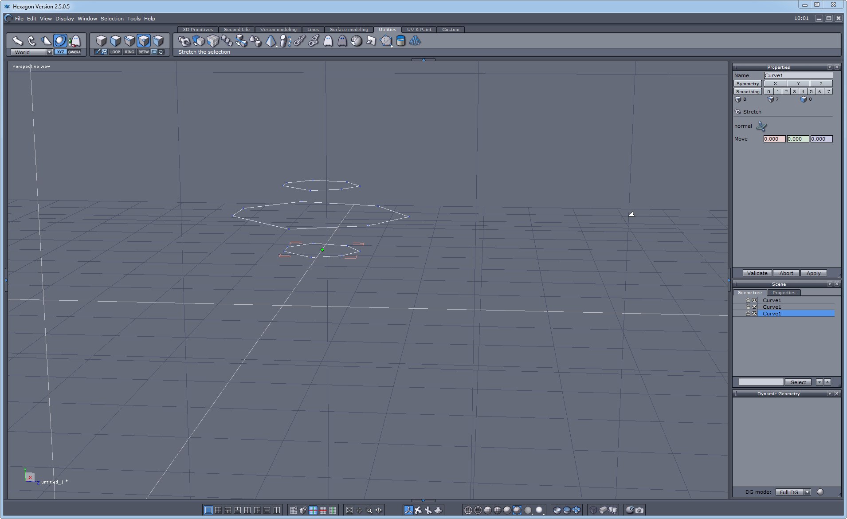Click the three blue spheres icon

tap(576, 510)
